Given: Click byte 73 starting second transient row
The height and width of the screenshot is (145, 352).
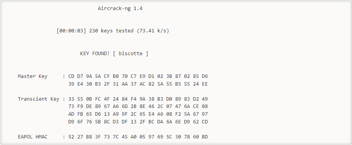Looking at the screenshot, I should click(71, 106).
